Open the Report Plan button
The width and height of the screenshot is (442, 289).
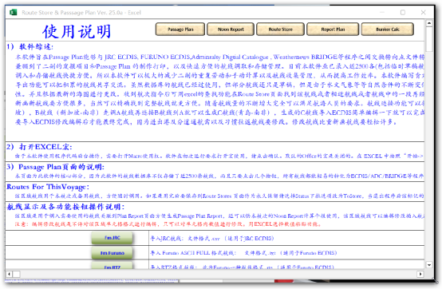[x=333, y=30]
